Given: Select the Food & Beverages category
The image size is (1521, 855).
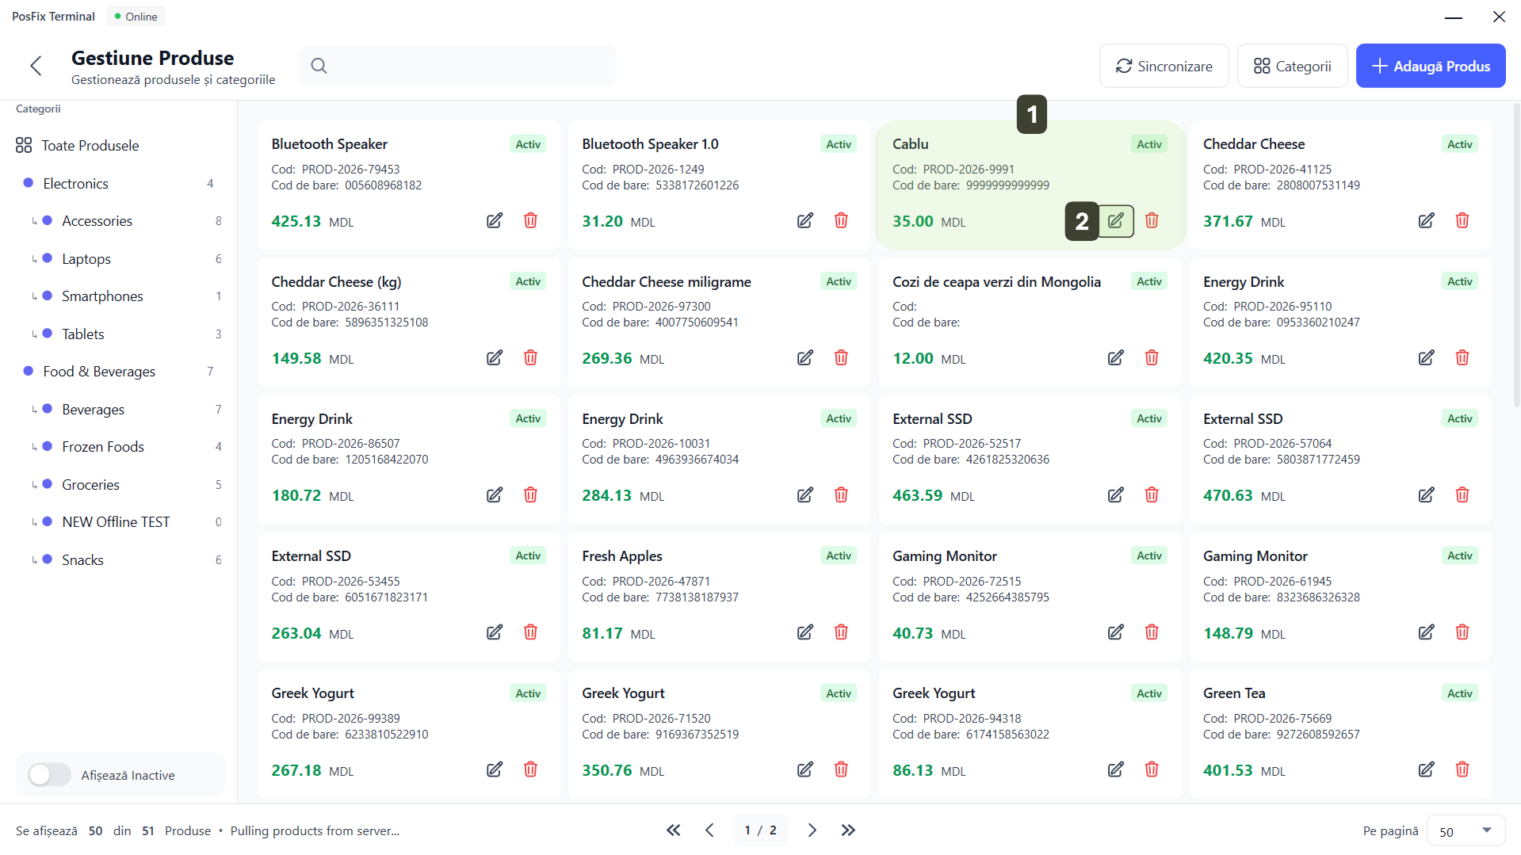Looking at the screenshot, I should (x=99, y=371).
